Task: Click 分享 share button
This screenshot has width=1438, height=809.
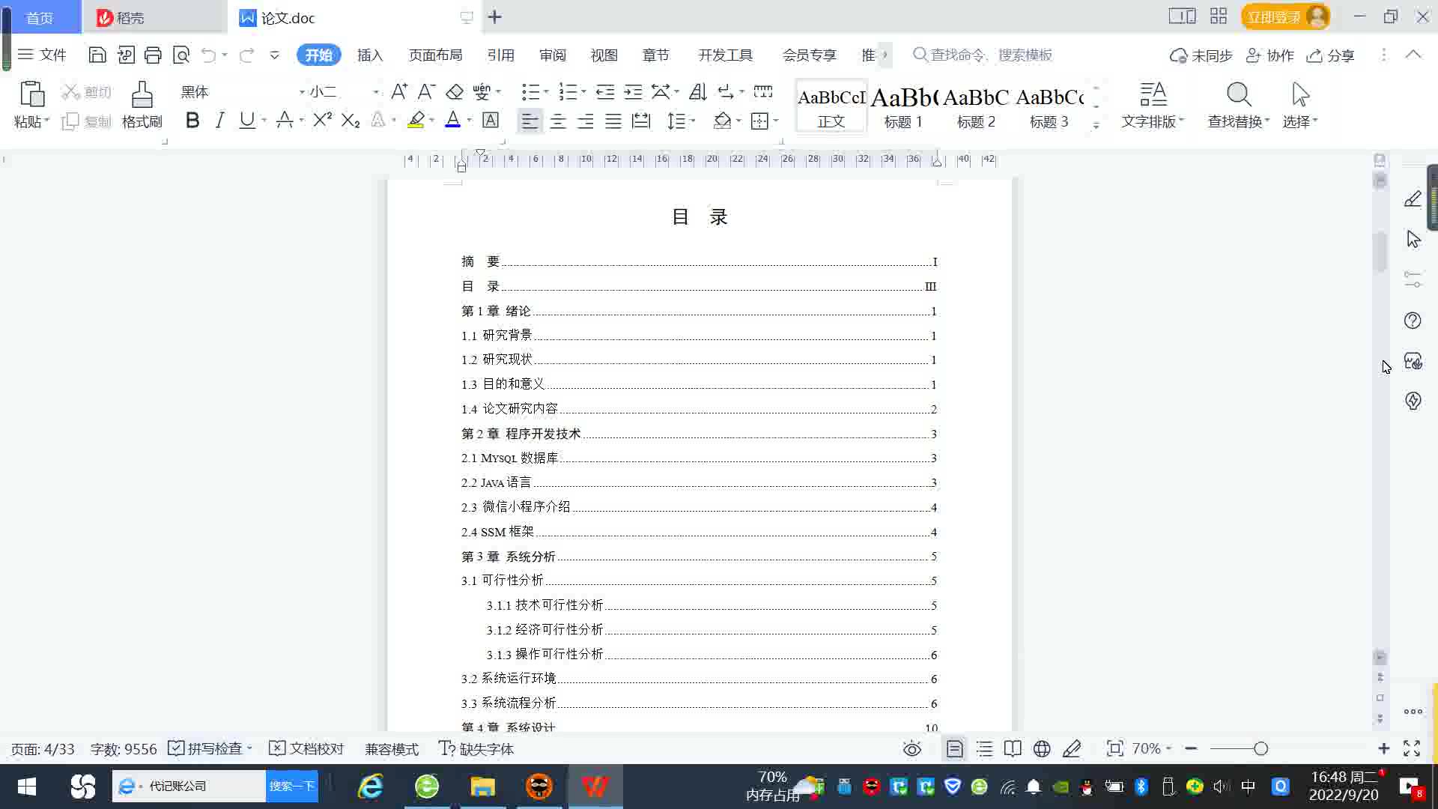Action: point(1331,55)
